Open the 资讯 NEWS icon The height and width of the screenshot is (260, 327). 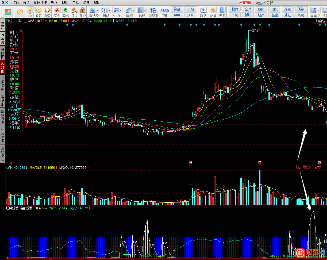pos(165,10)
